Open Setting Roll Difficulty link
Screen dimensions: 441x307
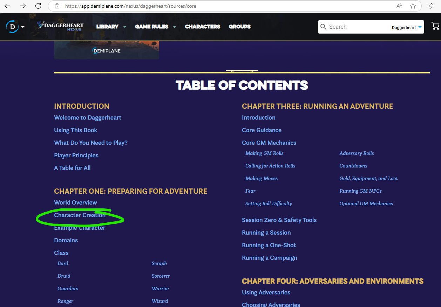point(269,204)
